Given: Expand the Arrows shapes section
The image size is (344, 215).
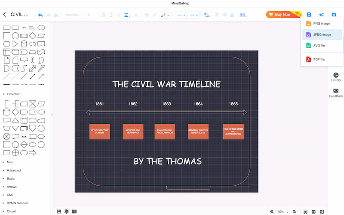Looking at the screenshot, I should point(10,187).
